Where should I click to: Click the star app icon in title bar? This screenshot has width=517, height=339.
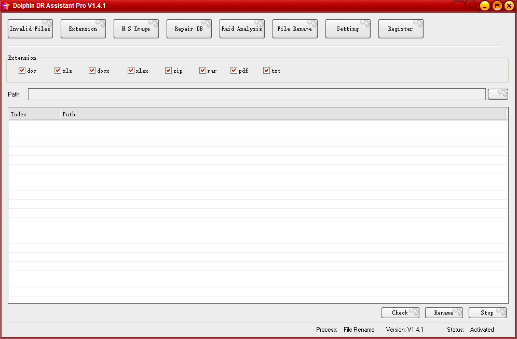pos(6,6)
